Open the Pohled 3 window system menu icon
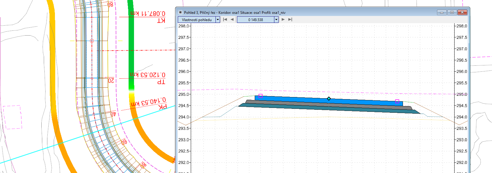 pyautogui.click(x=181, y=12)
